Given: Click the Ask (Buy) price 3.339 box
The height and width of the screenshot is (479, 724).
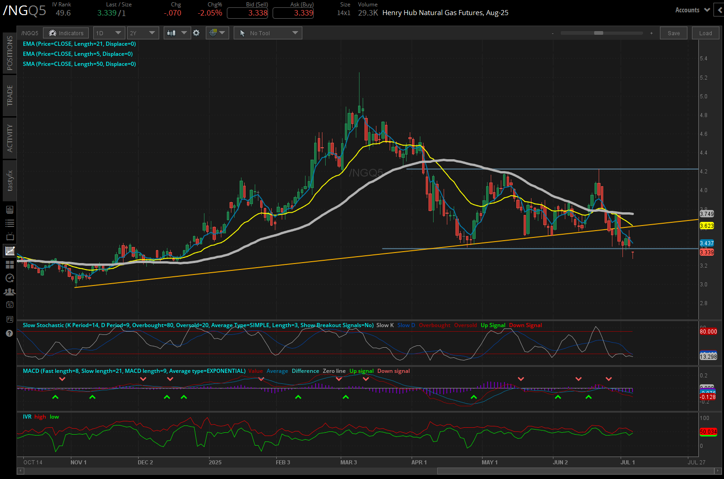Looking at the screenshot, I should click(x=293, y=13).
